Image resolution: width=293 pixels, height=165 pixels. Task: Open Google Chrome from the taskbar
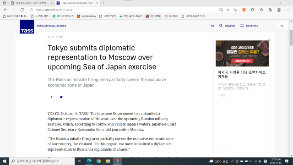pos(98,161)
